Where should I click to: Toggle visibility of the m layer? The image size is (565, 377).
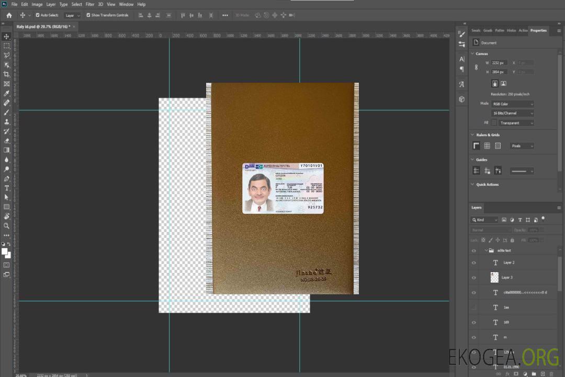(474, 337)
